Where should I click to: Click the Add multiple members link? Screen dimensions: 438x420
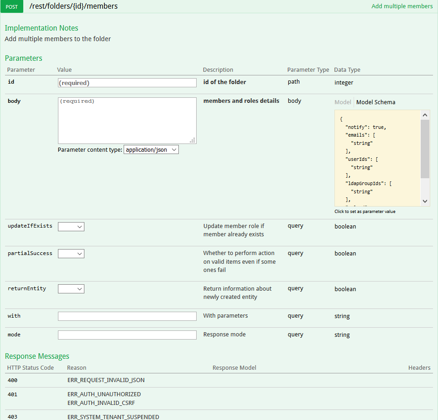(402, 6)
